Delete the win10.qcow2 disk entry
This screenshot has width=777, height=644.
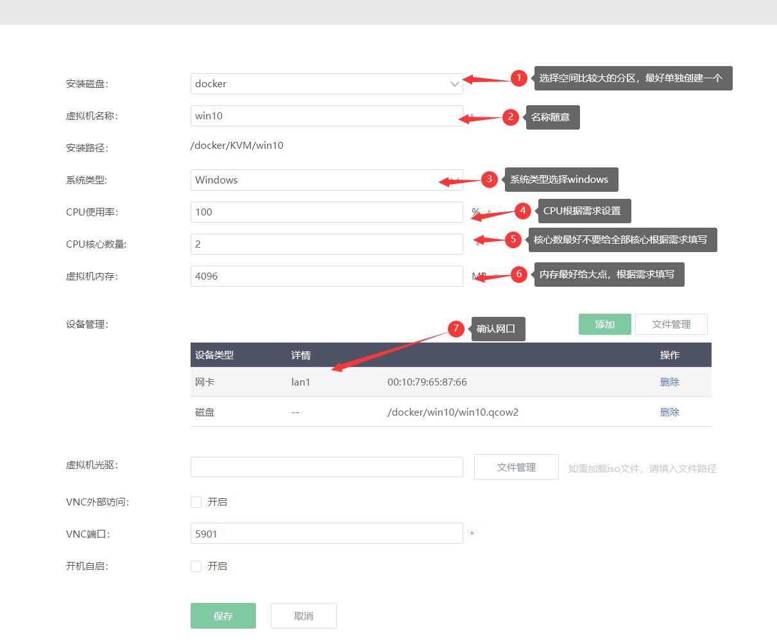point(669,412)
